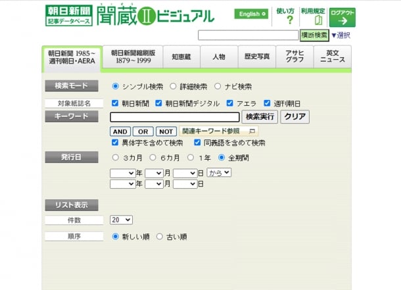Click the 聞蔵IIビジュアル logo
The width and height of the screenshot is (401, 290).
pyautogui.click(x=155, y=15)
